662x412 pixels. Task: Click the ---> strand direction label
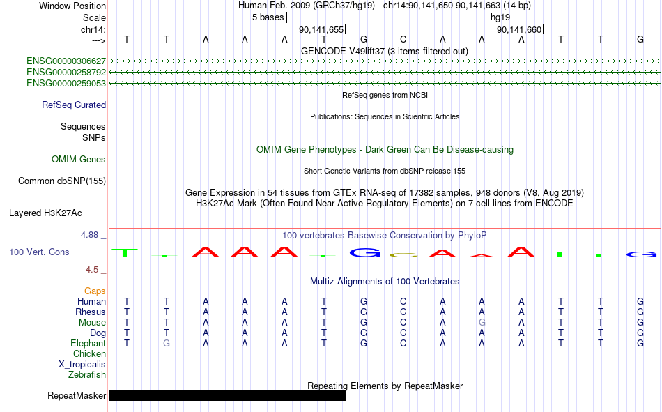coord(99,40)
